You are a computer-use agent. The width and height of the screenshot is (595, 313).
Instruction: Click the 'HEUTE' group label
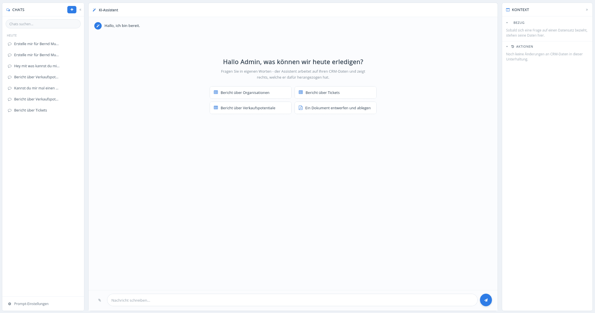click(12, 35)
